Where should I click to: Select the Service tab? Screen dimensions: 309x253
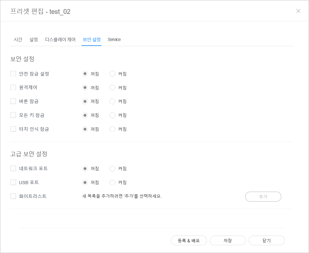pyautogui.click(x=114, y=39)
